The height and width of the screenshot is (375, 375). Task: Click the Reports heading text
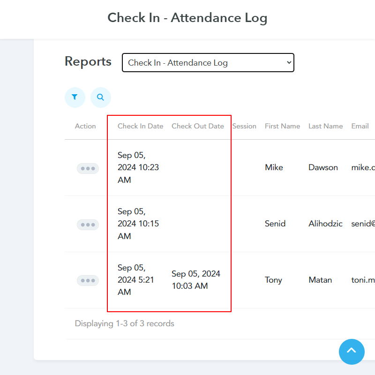click(x=88, y=61)
